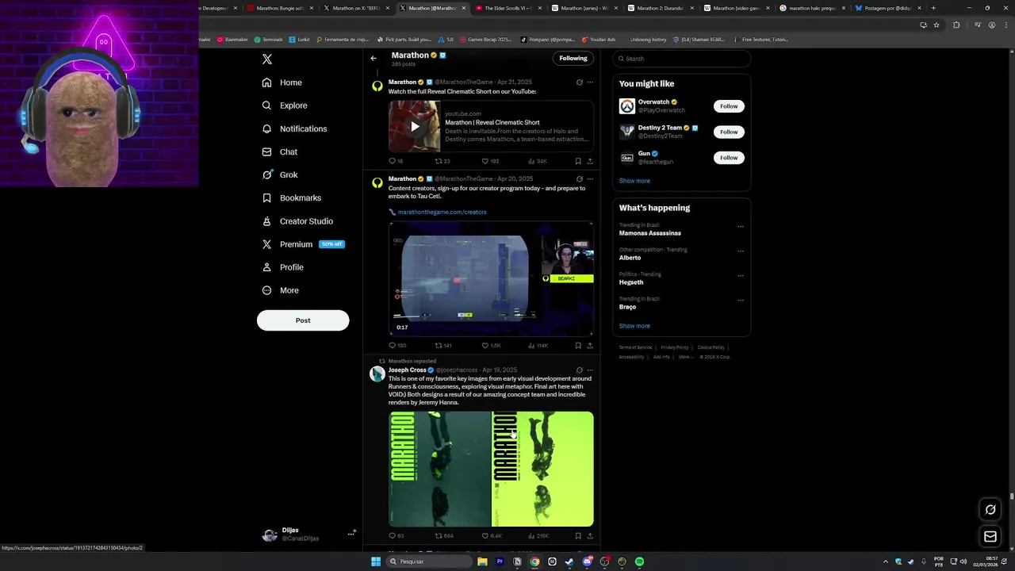Open the X logo home icon
The image size is (1015, 571).
pyautogui.click(x=267, y=59)
